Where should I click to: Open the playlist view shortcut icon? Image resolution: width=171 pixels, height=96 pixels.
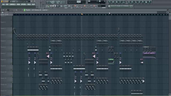(x=110, y=2)
